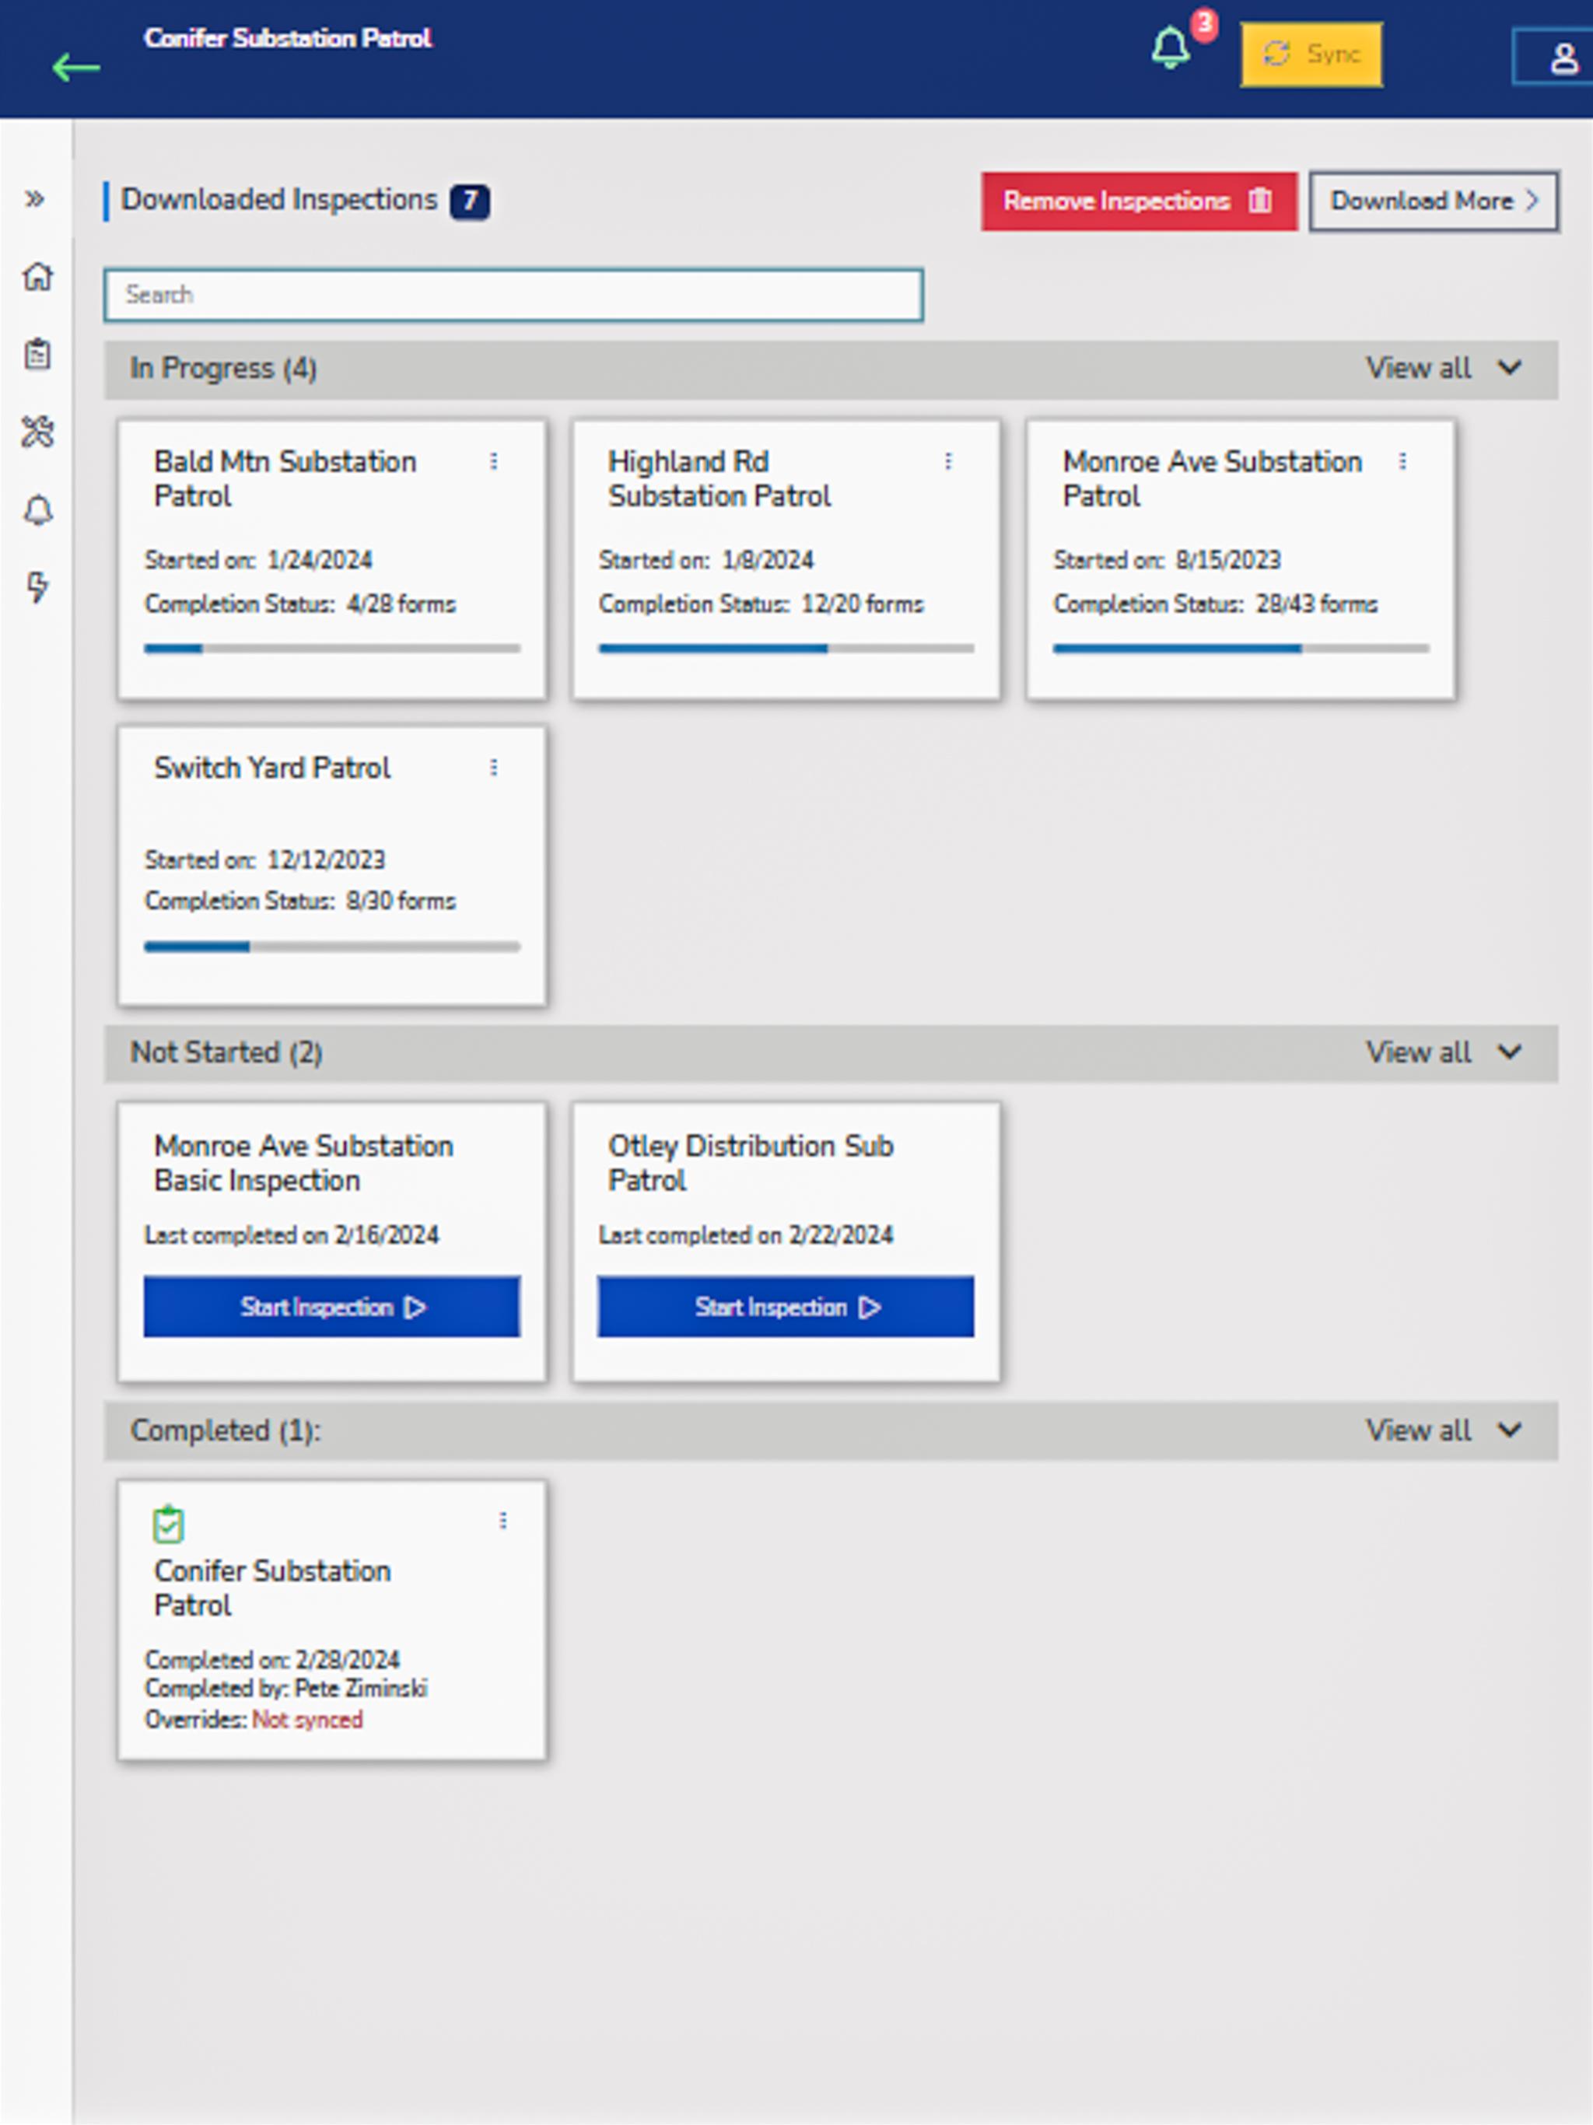Image resolution: width=1593 pixels, height=2125 pixels.
Task: Open the sidebar bell alerts icon
Action: tap(37, 510)
